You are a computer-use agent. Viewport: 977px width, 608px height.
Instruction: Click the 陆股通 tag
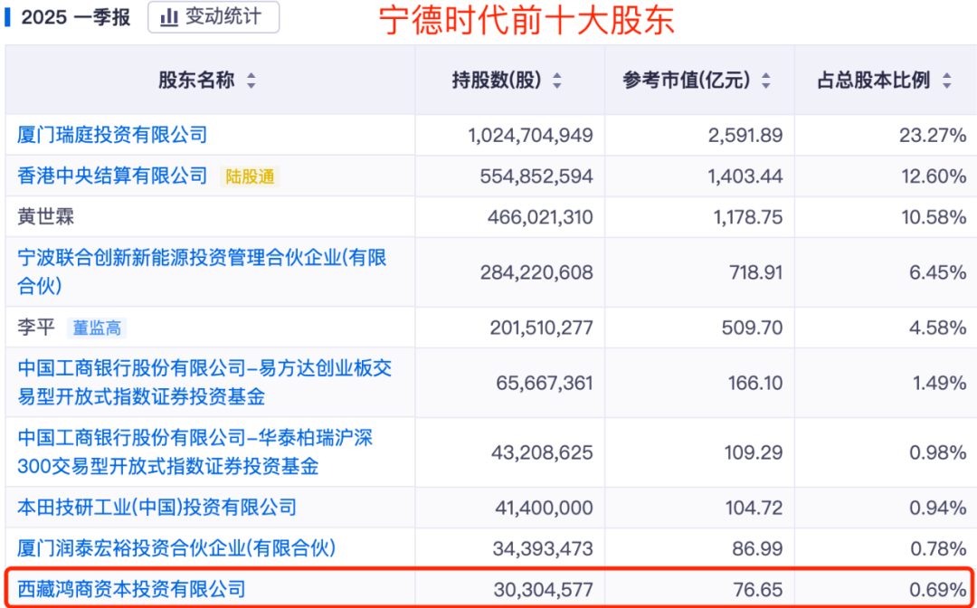250,177
